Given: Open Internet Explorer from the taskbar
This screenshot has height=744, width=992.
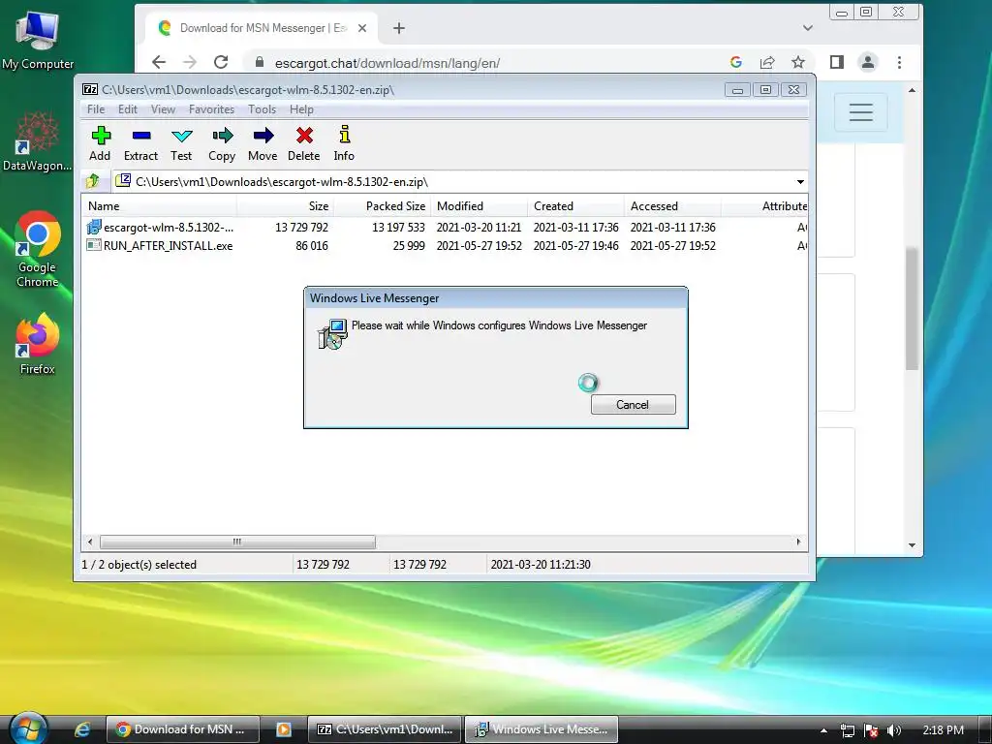Looking at the screenshot, I should click(x=82, y=729).
